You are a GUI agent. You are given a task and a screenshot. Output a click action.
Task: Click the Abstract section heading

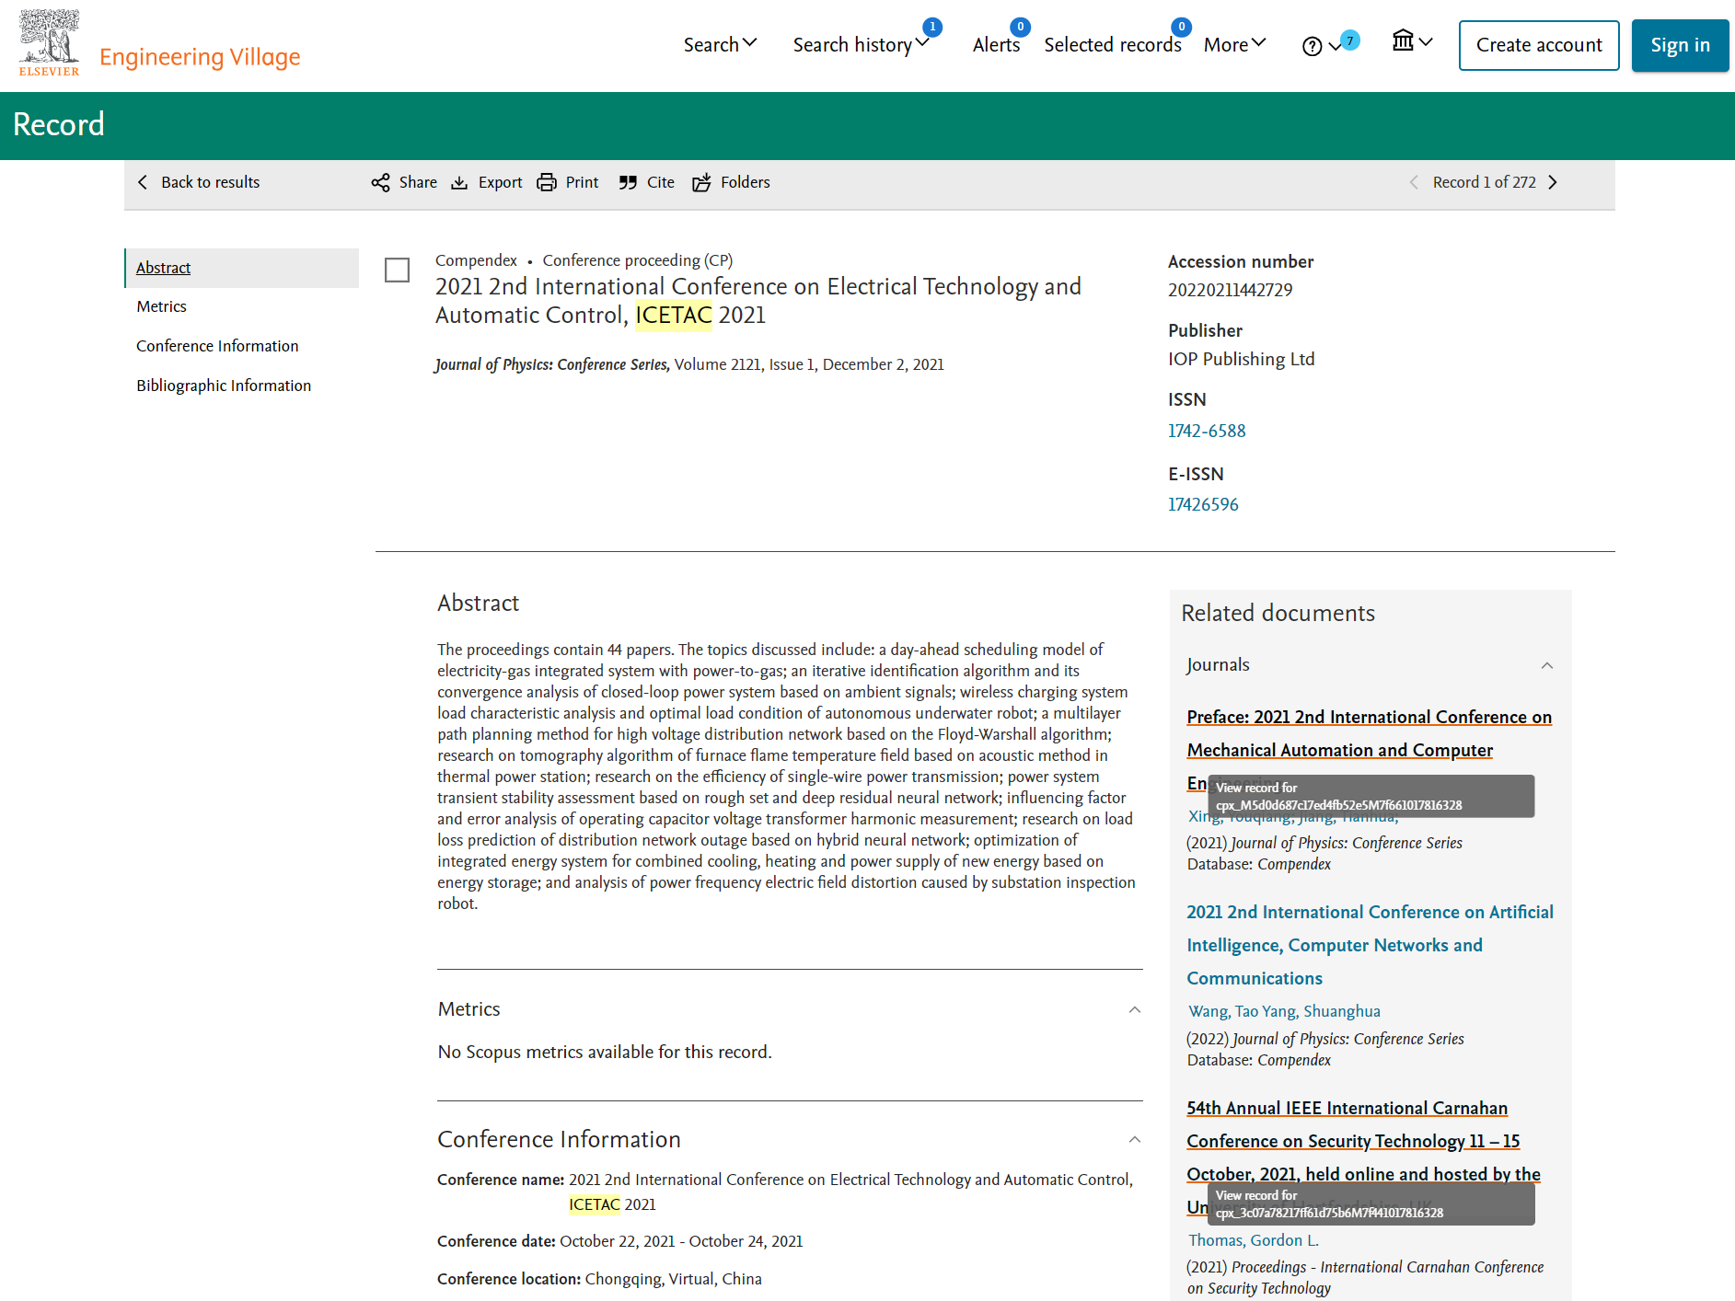pyautogui.click(x=478, y=604)
